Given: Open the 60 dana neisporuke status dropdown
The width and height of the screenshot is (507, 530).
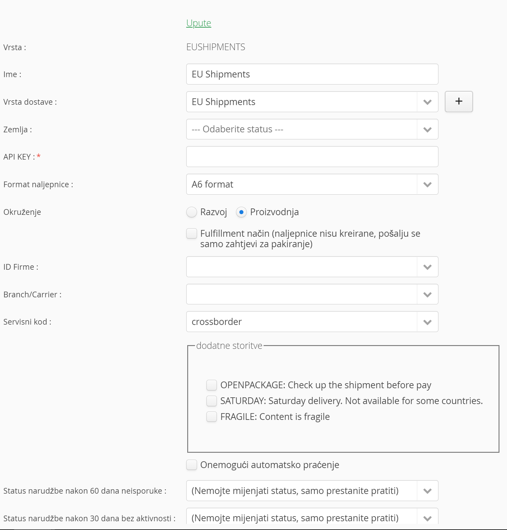Looking at the screenshot, I should point(312,491).
